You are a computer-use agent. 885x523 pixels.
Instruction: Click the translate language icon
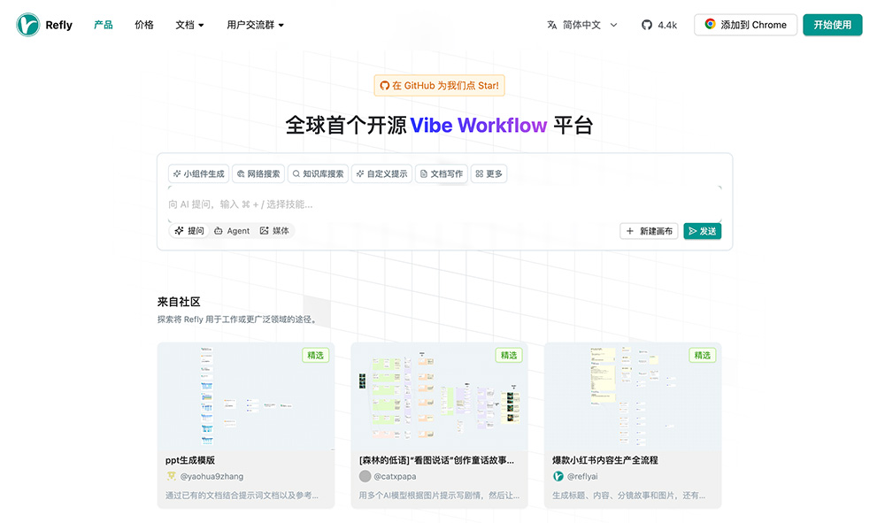tap(552, 25)
